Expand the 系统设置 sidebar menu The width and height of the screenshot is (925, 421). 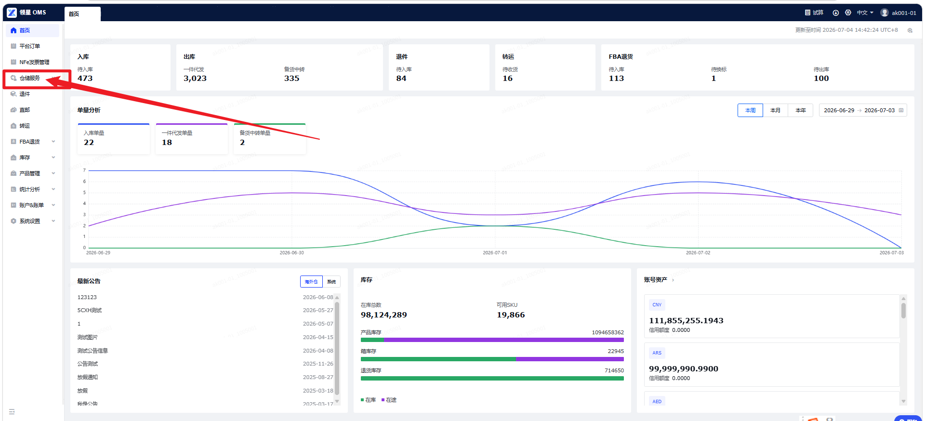pos(33,221)
